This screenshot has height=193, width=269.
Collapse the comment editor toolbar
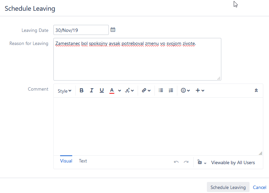coord(256,91)
